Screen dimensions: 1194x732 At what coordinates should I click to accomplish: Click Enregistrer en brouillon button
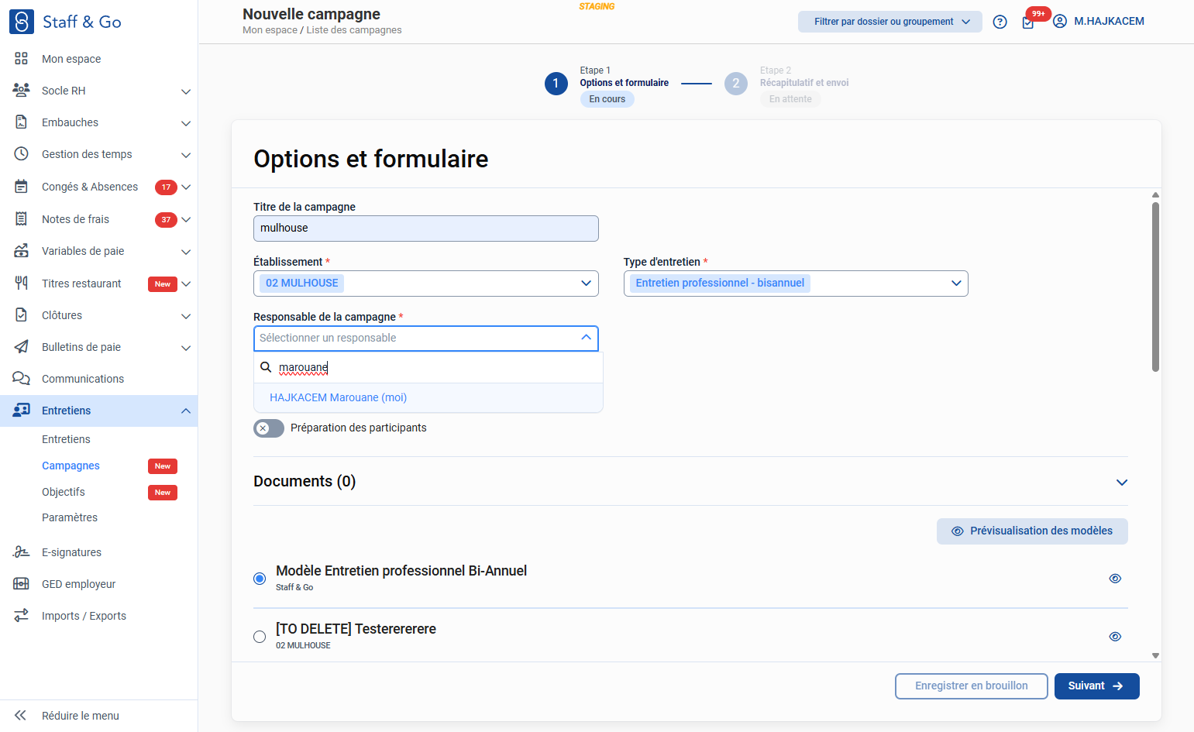coord(971,686)
